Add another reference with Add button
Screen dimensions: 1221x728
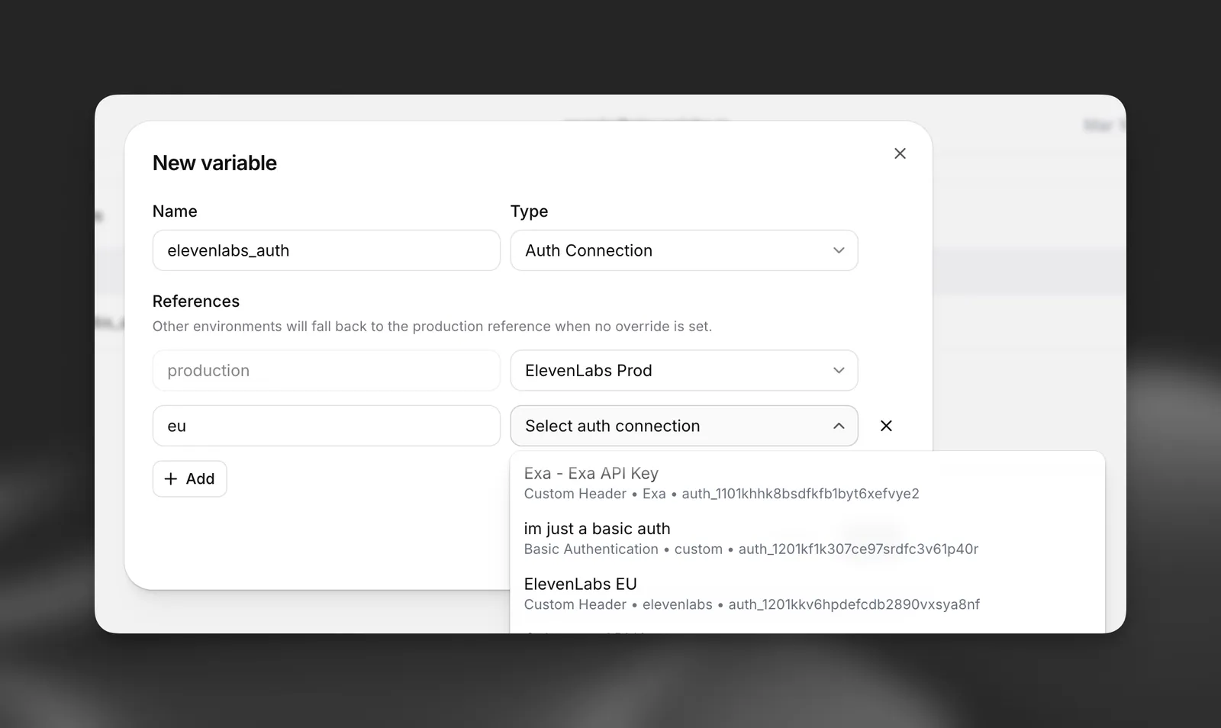[x=189, y=478]
